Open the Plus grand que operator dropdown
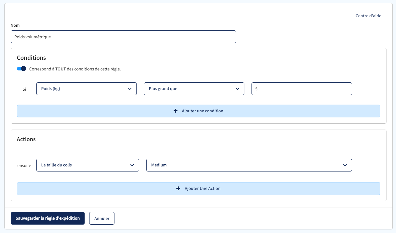Viewport: 396px width, 233px height. (194, 89)
